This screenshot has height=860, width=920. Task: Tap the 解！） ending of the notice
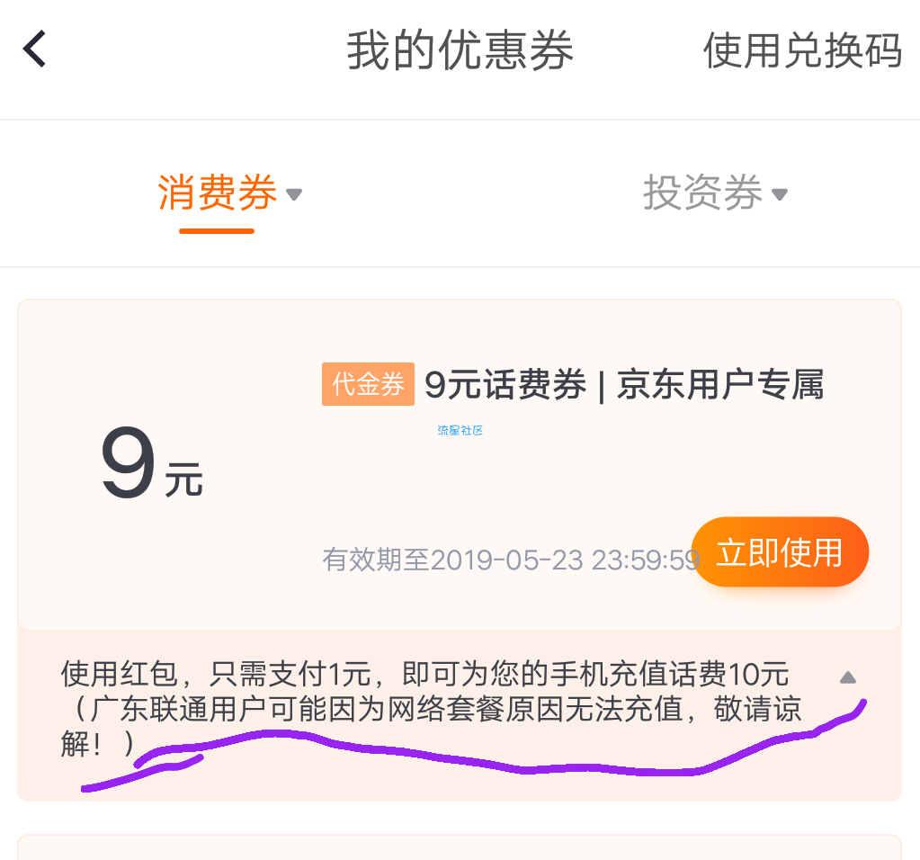point(97,744)
